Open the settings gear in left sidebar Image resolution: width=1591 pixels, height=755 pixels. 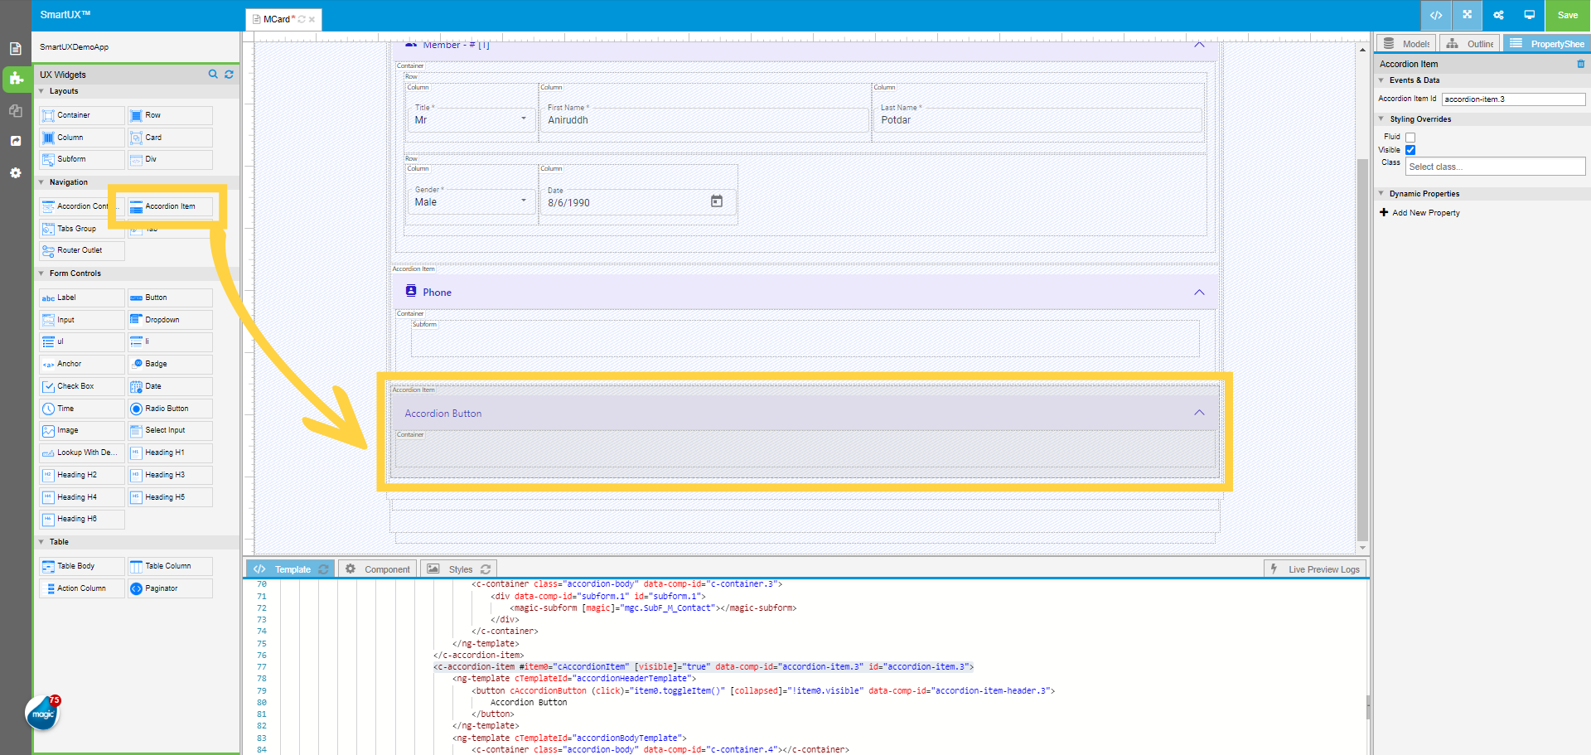pyautogui.click(x=15, y=172)
